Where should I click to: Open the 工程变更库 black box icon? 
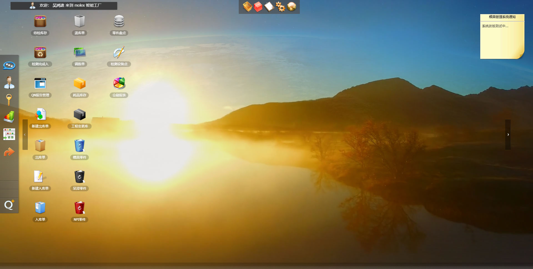pos(79,115)
